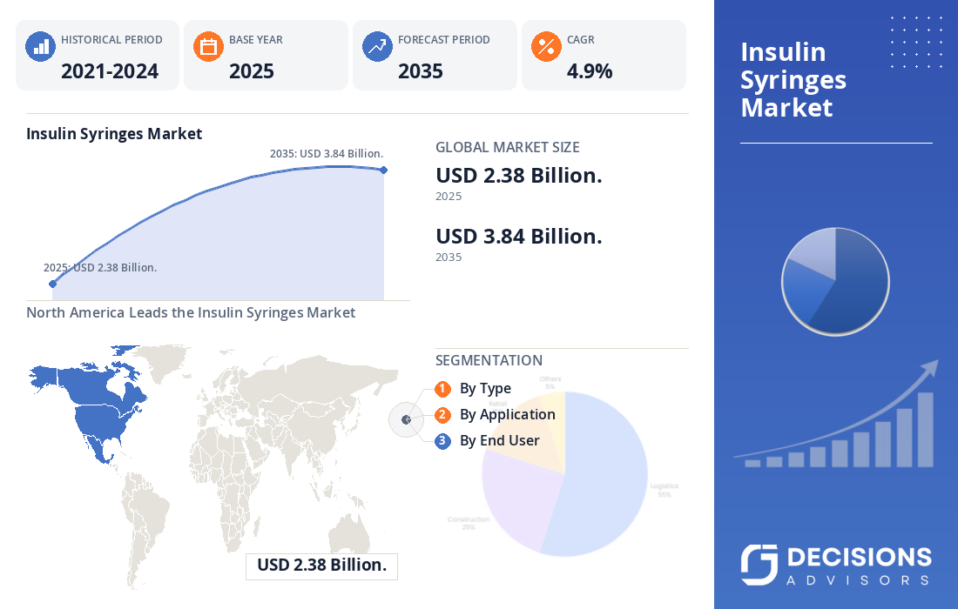Click the sidebar Insulin Syringes Market title
Viewport: 958px width, 609px height.
click(x=793, y=80)
